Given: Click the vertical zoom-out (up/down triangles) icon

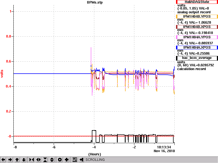Looking at the screenshot, I should click(52, 160).
